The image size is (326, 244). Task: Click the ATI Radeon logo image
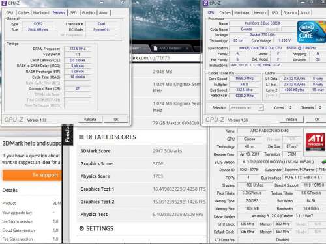[316, 142]
